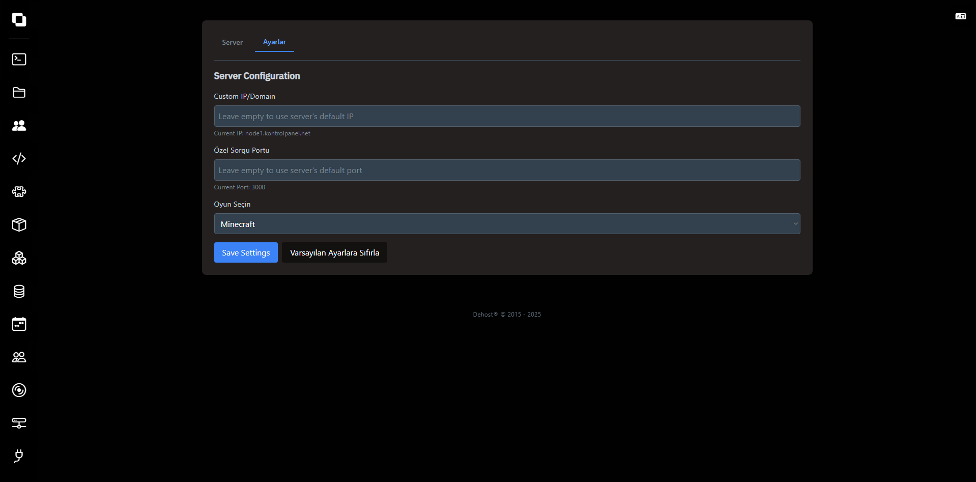Open the puzzle piece plugins icon
Image resolution: width=976 pixels, height=482 pixels.
coord(19,192)
